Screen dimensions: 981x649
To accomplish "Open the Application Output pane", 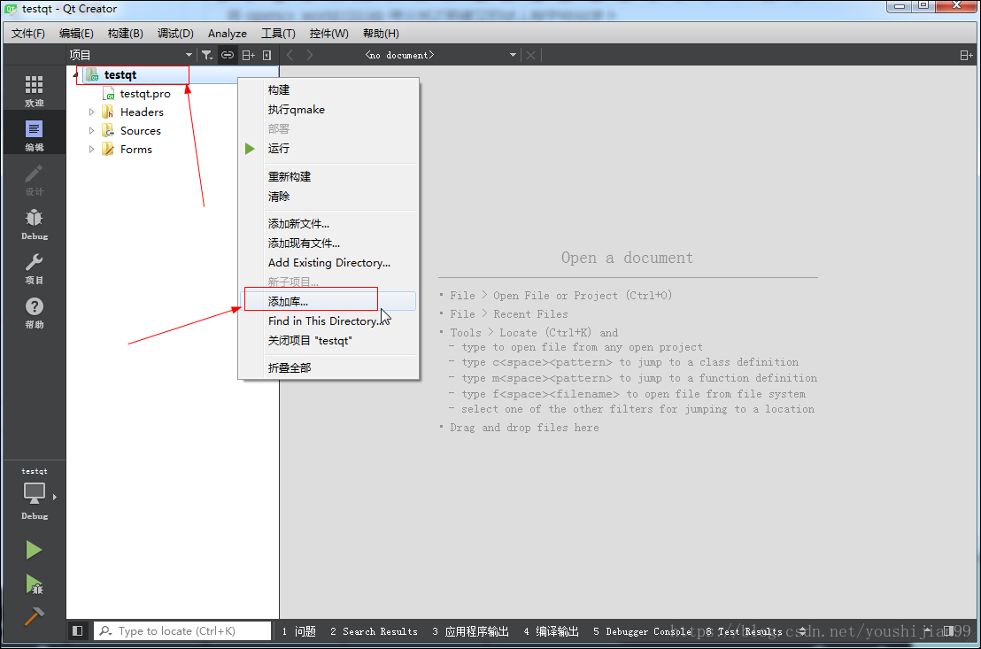I will pos(470,631).
